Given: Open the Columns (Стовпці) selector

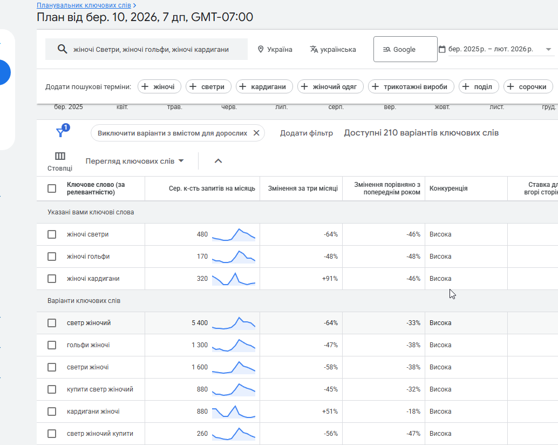Looking at the screenshot, I should tap(60, 161).
